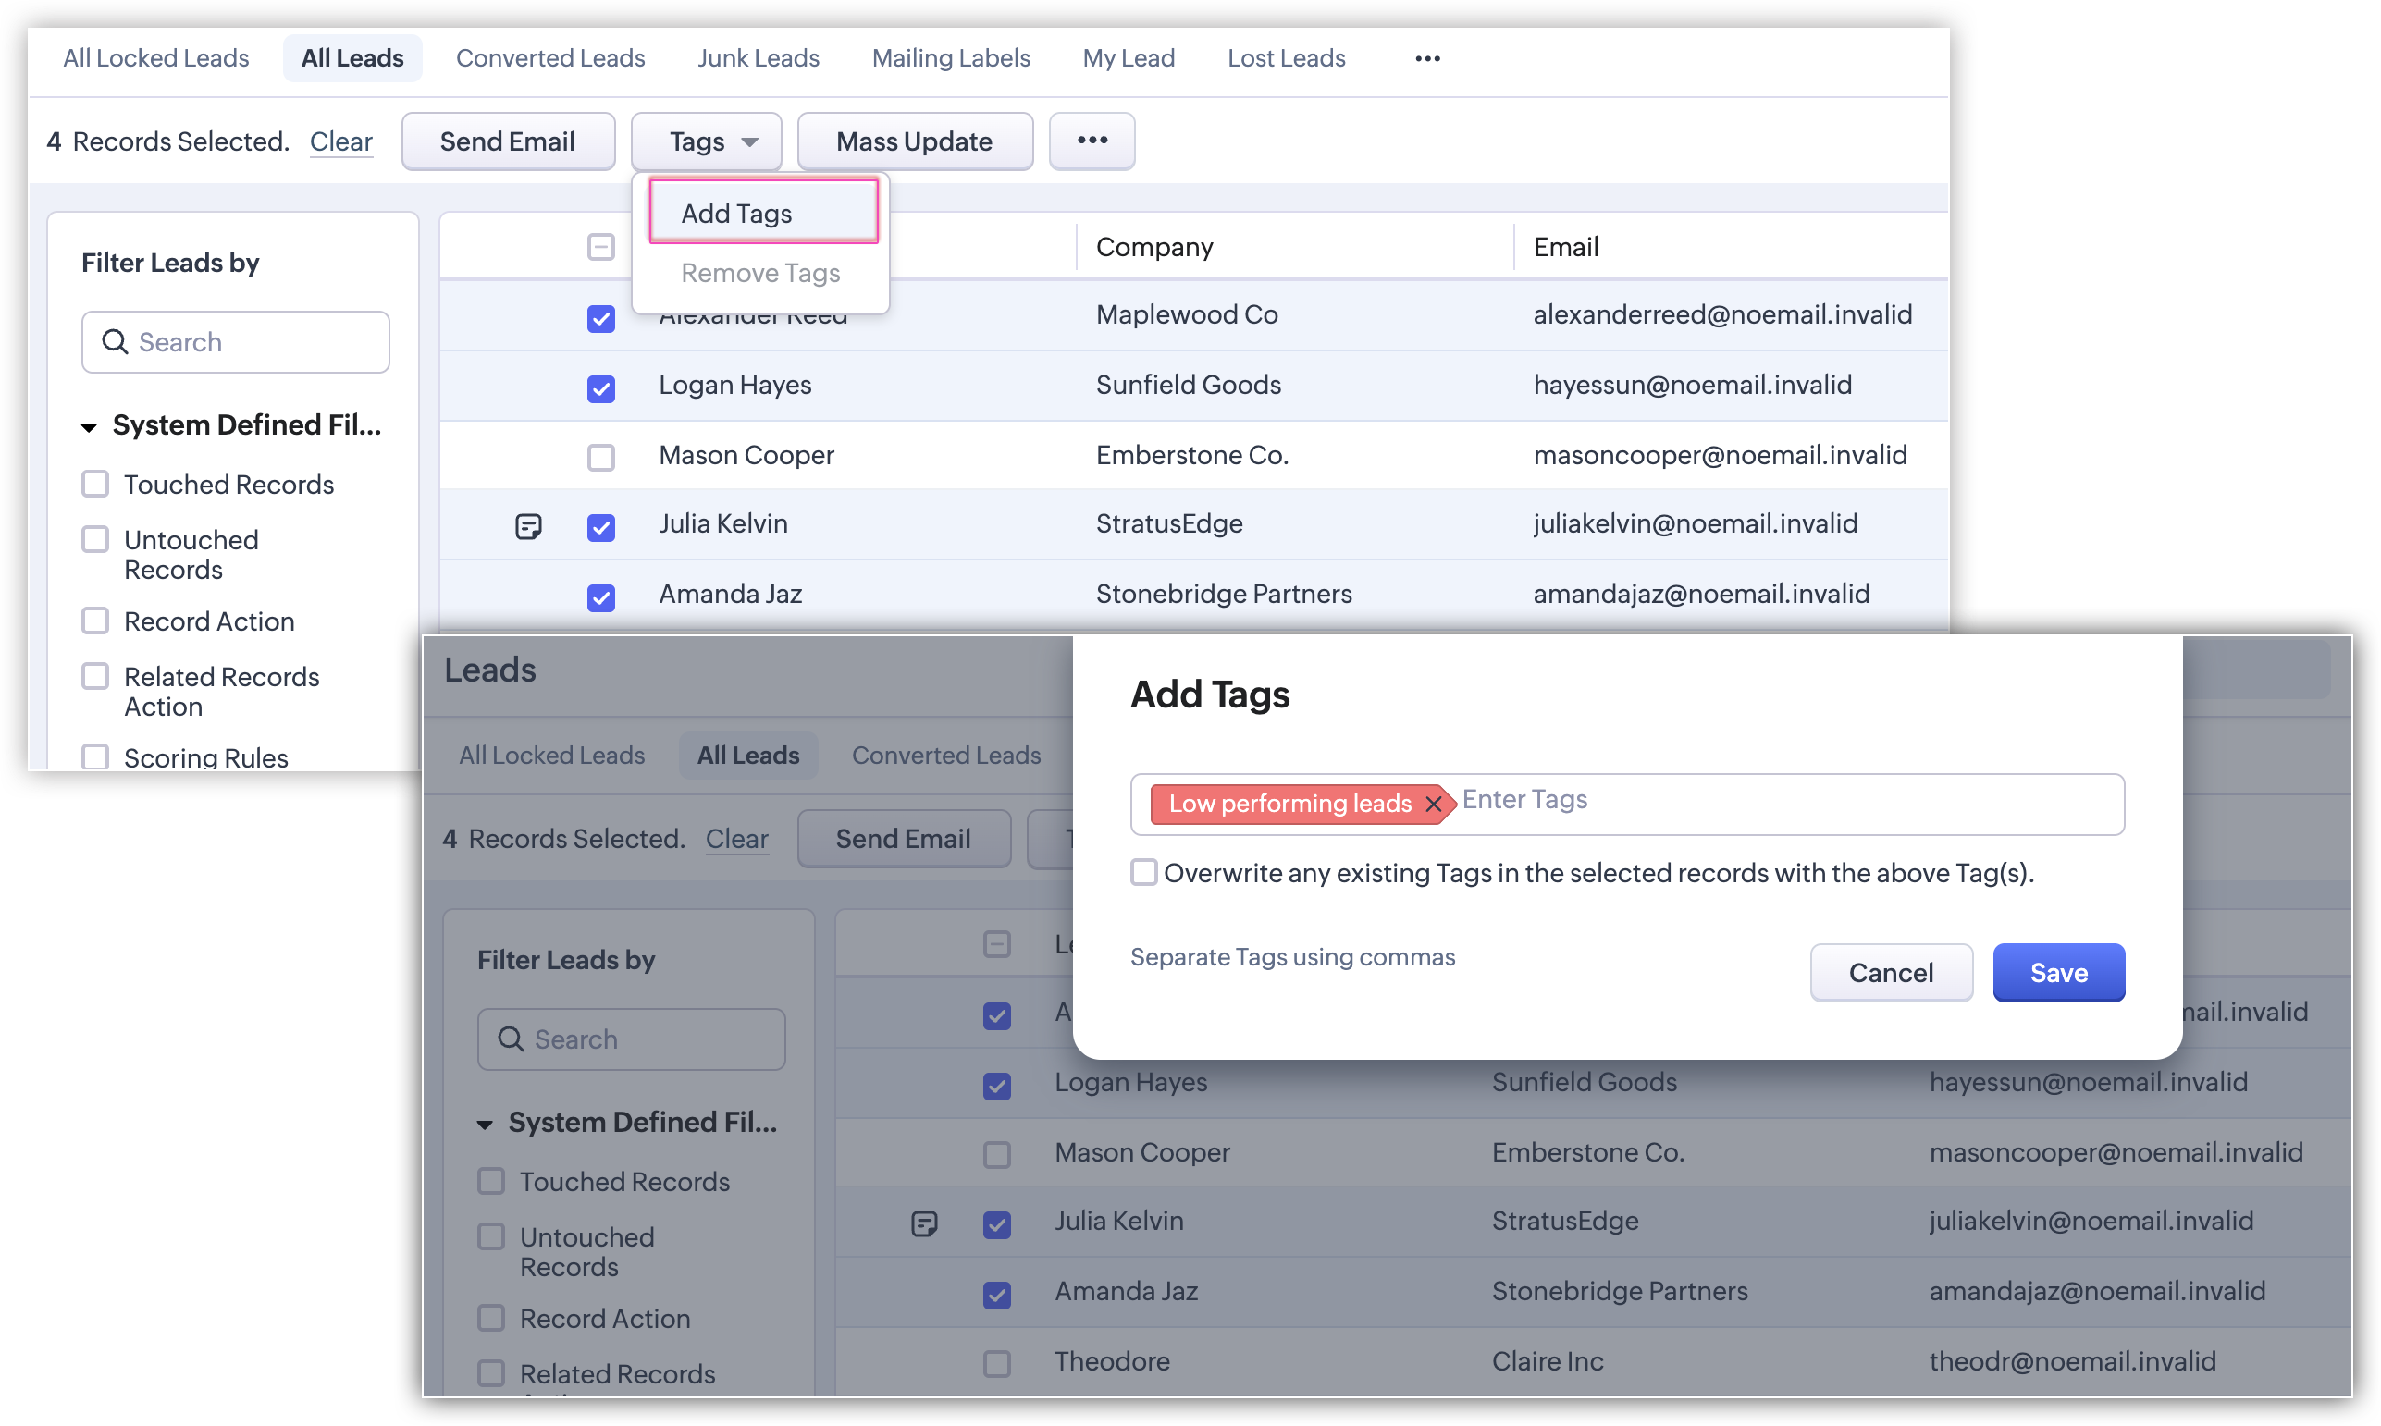Screen dimensions: 2381x1426
Task: Collapse System Defined Filters section
Action: coord(90,426)
